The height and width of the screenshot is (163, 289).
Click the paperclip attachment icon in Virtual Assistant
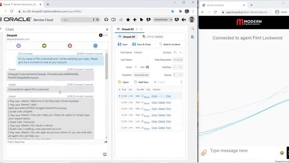tap(204, 153)
